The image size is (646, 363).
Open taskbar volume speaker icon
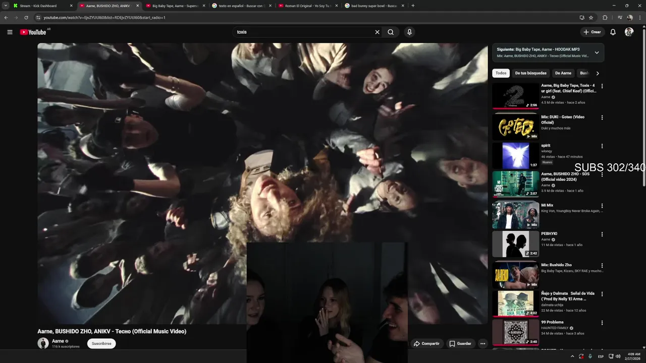[x=618, y=356]
